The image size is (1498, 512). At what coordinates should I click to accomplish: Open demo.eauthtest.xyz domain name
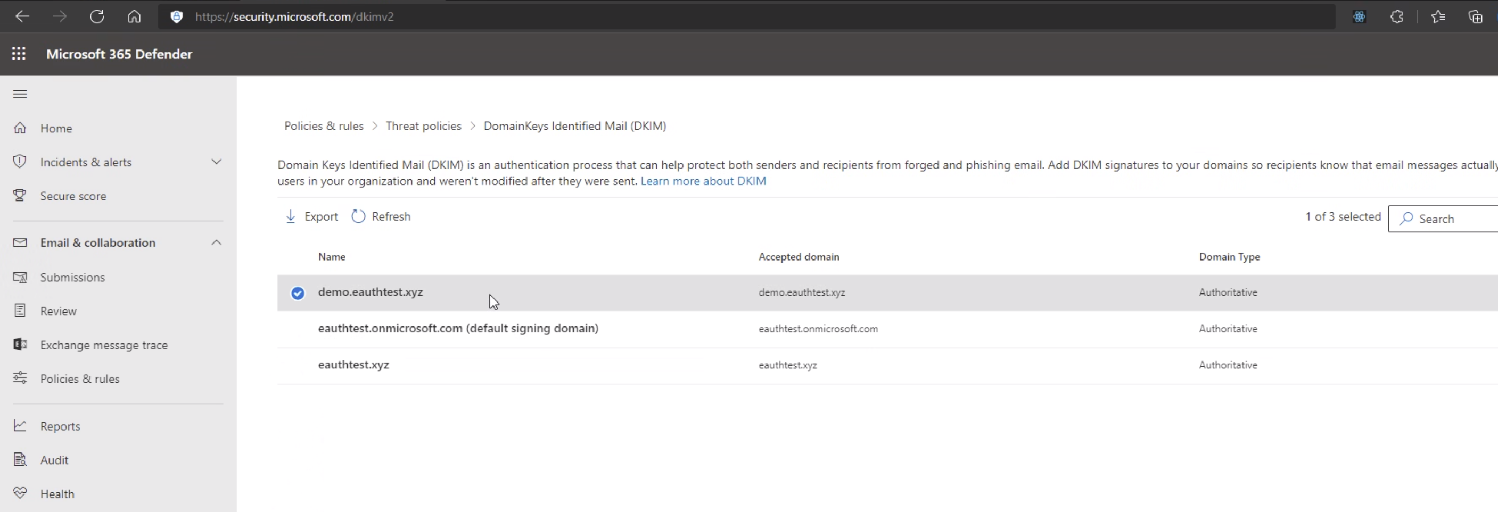[371, 292]
